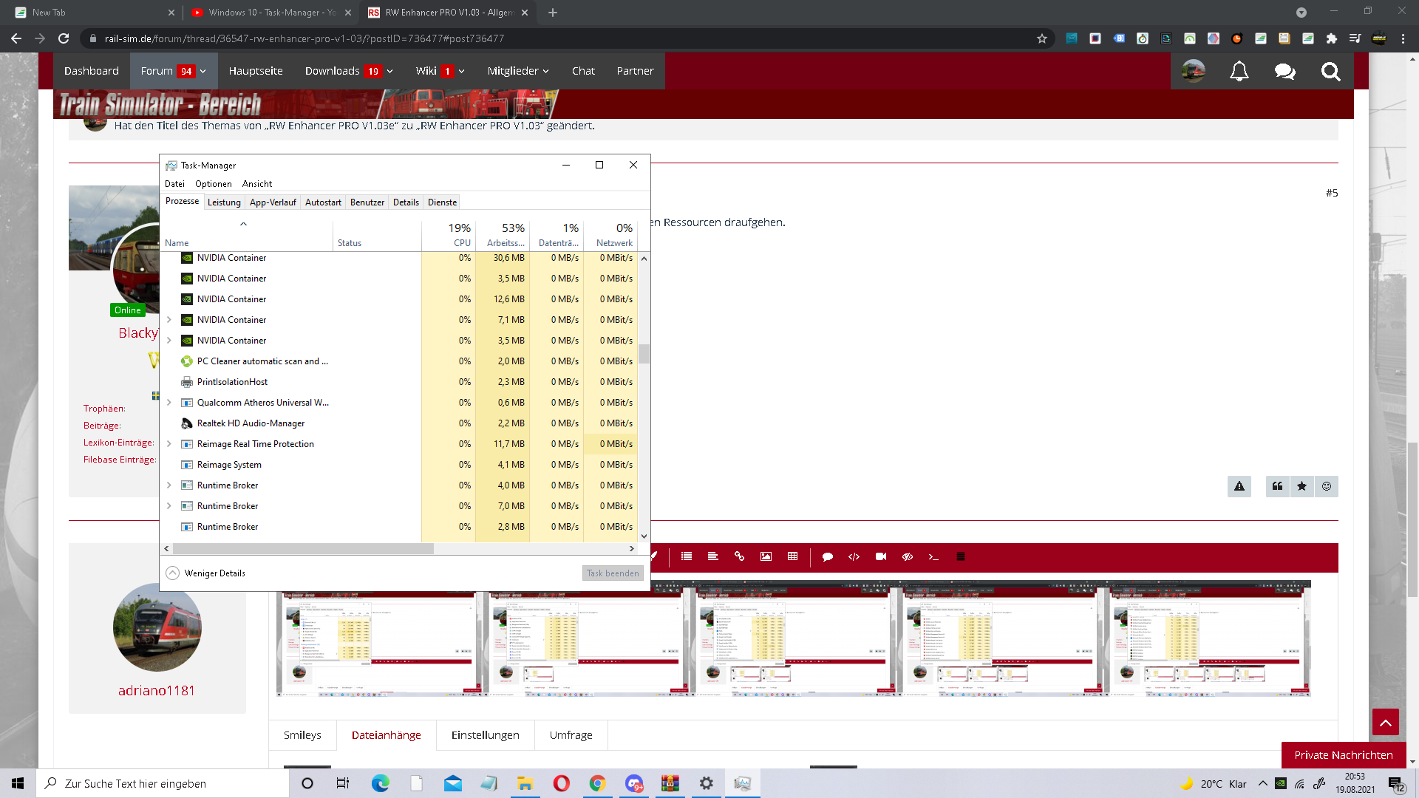
Task: Click the video camera editor icon
Action: tap(880, 556)
